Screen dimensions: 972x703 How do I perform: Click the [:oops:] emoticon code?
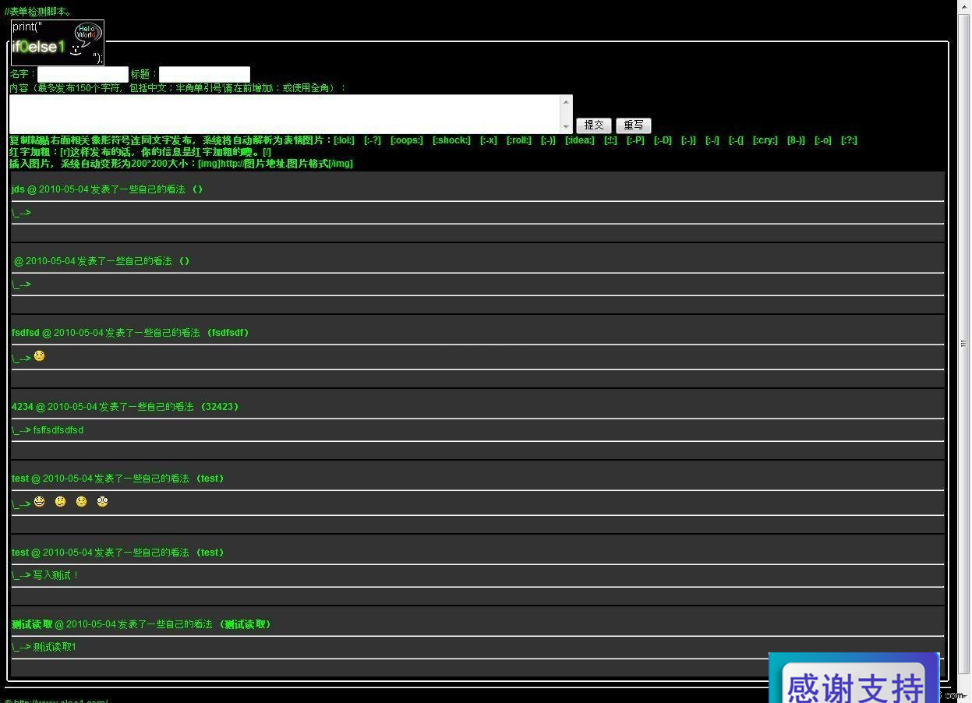coord(407,140)
